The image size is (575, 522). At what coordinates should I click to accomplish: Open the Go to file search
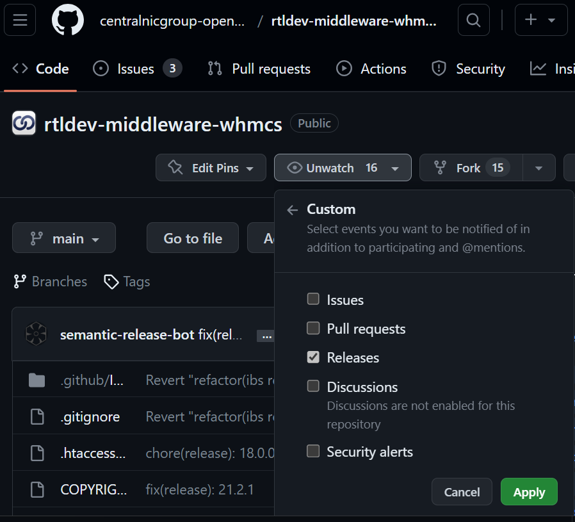tap(193, 238)
